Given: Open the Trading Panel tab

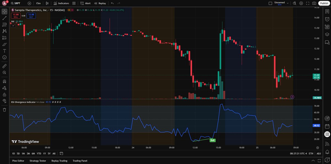Looking at the screenshot, I should (x=80, y=161).
